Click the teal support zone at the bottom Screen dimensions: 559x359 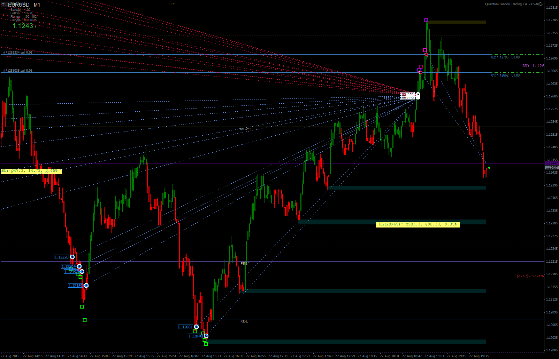[346, 342]
